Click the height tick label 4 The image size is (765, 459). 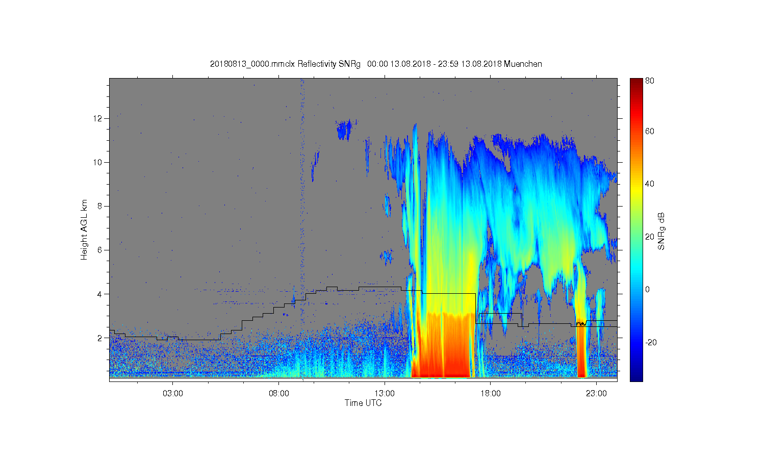tap(100, 294)
